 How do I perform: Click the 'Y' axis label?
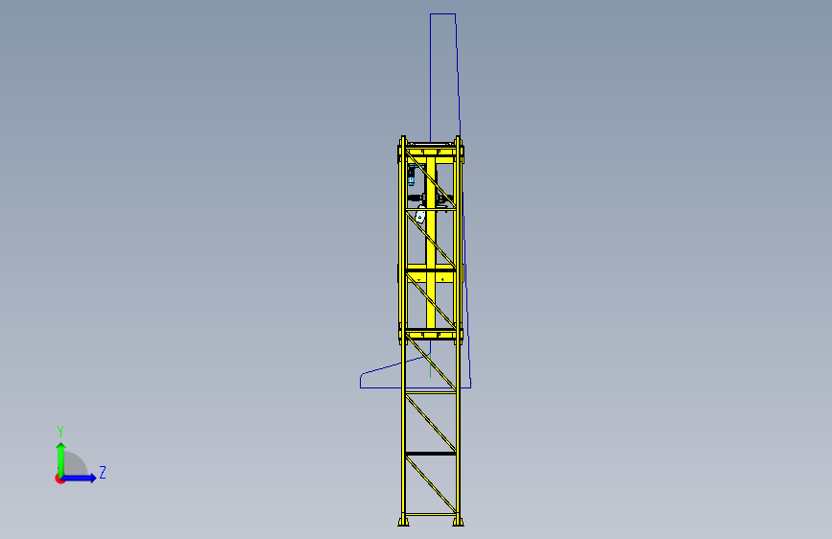(60, 431)
